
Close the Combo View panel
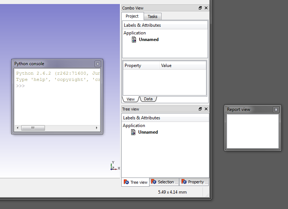pyautogui.click(x=206, y=8)
